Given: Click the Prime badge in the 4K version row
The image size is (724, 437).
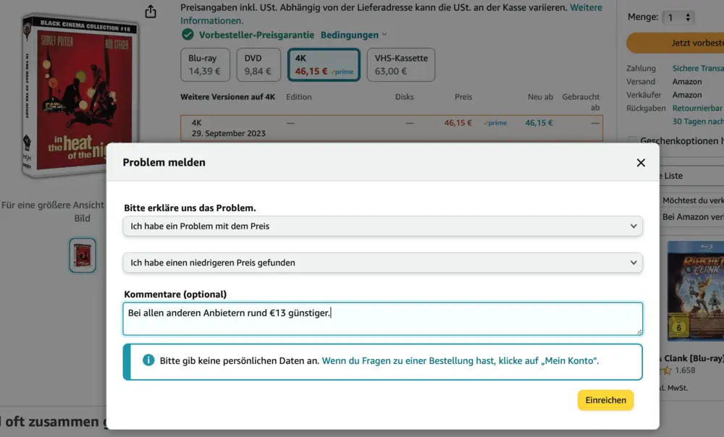Looking at the screenshot, I should [x=495, y=123].
